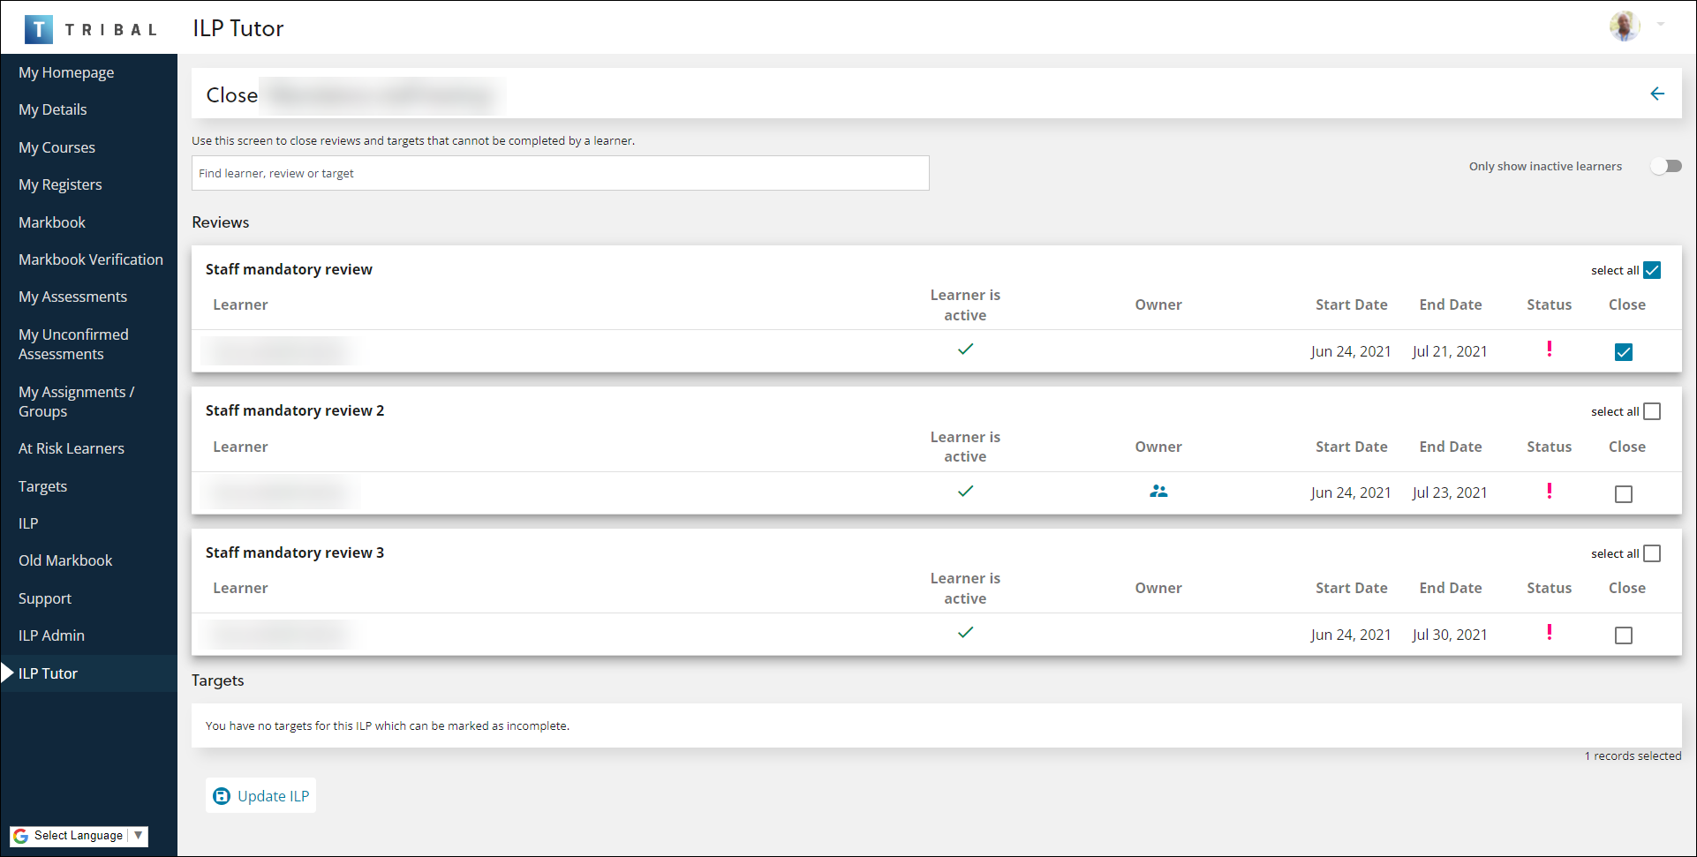Expand the user account dropdown arrow
Image resolution: width=1697 pixels, height=857 pixels.
tap(1661, 25)
